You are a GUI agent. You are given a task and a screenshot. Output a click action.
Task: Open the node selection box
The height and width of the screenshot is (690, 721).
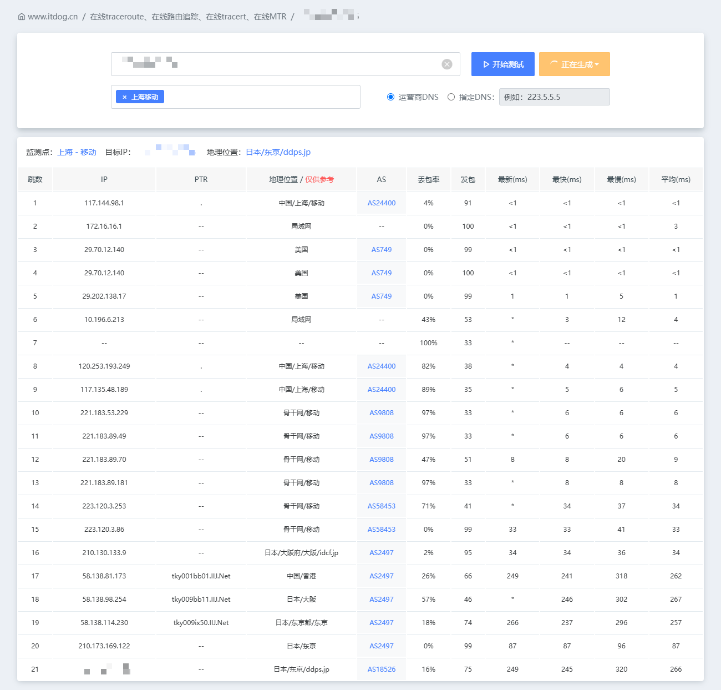coord(236,97)
